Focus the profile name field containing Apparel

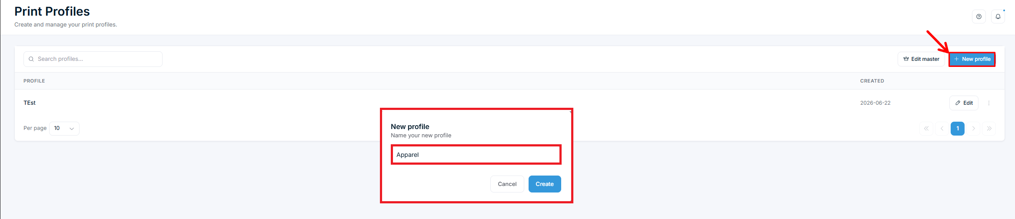pyautogui.click(x=476, y=155)
